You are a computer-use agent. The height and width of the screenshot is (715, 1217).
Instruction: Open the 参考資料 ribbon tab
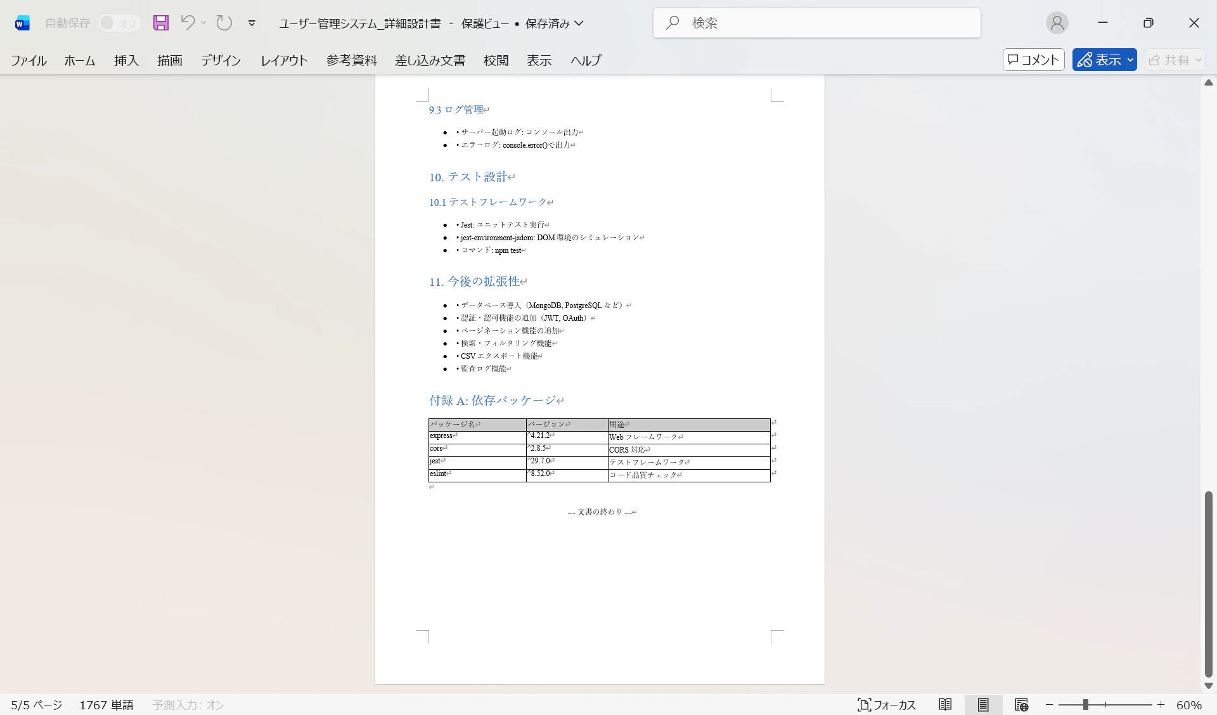[x=352, y=60]
